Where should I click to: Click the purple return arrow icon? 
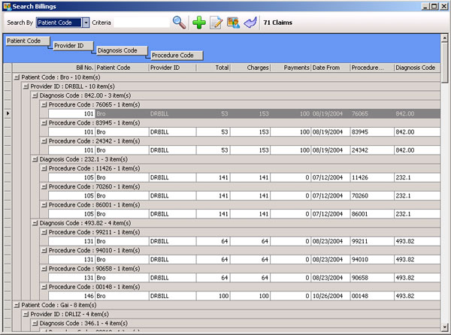click(251, 23)
